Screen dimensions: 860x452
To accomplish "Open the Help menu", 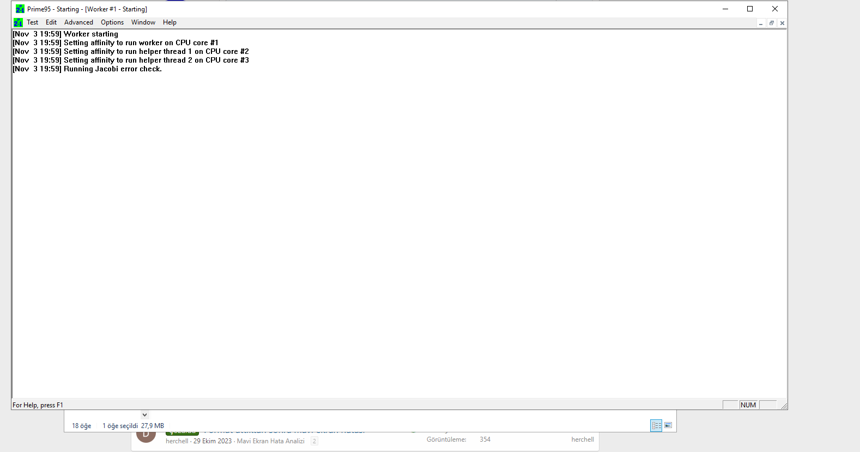I will pos(169,22).
